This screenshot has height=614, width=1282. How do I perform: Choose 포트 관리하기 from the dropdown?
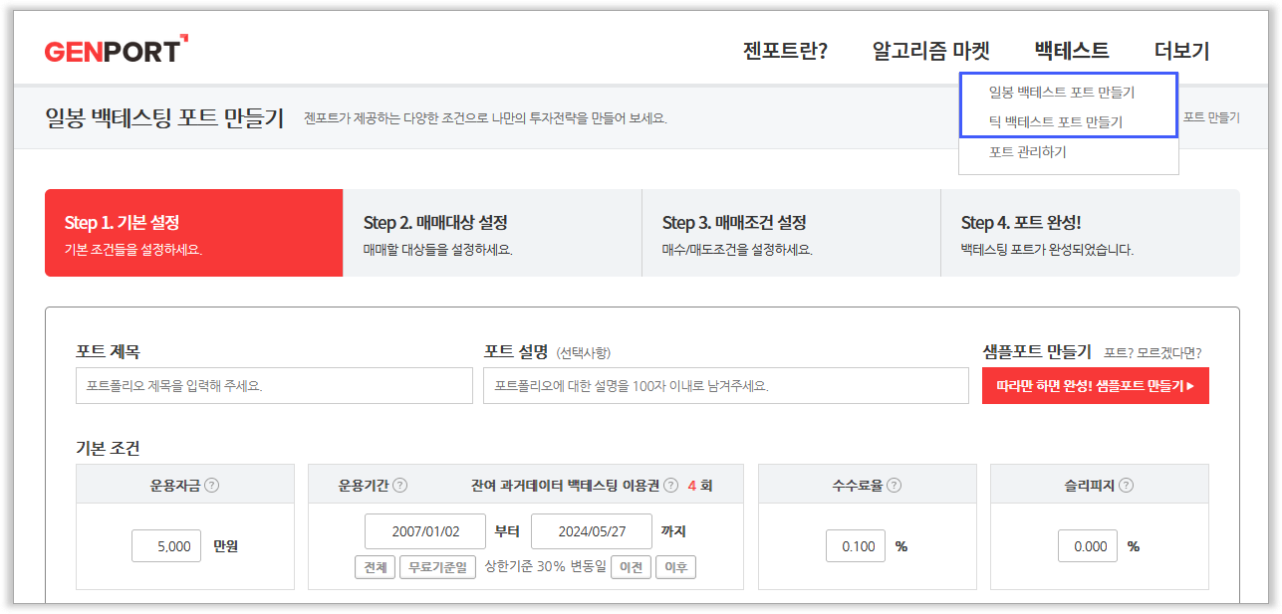[x=1027, y=152]
